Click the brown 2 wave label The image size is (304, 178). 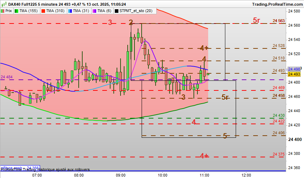click(x=131, y=22)
